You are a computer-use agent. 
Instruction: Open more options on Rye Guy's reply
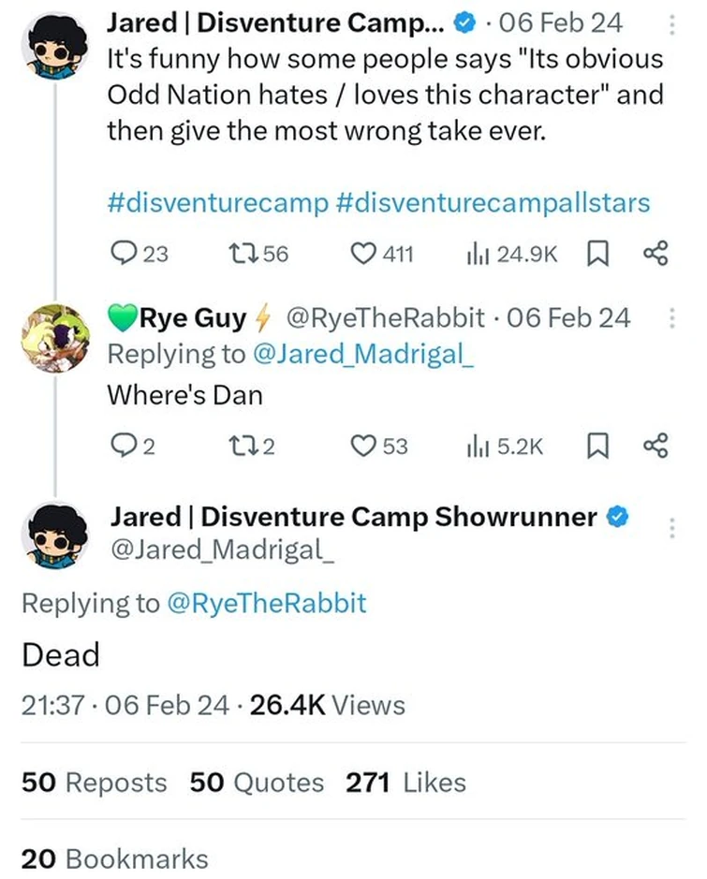click(672, 316)
